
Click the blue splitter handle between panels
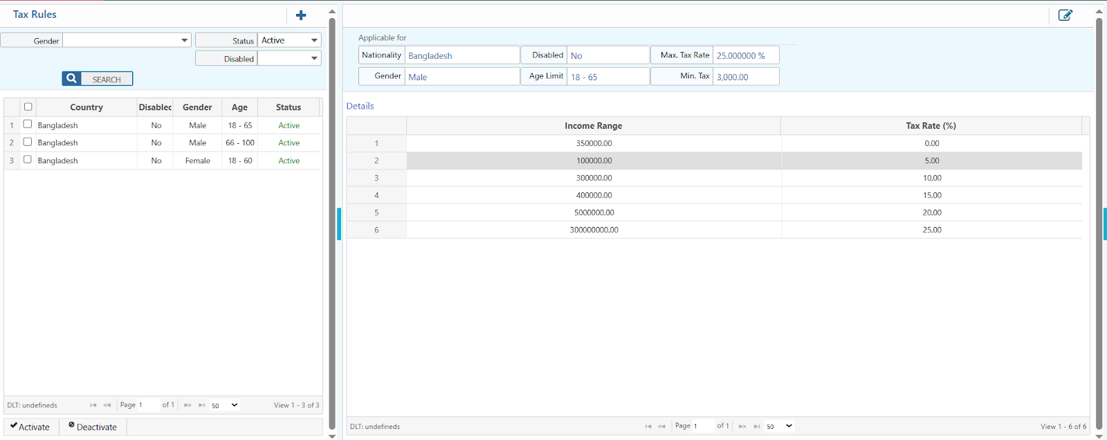coord(339,223)
